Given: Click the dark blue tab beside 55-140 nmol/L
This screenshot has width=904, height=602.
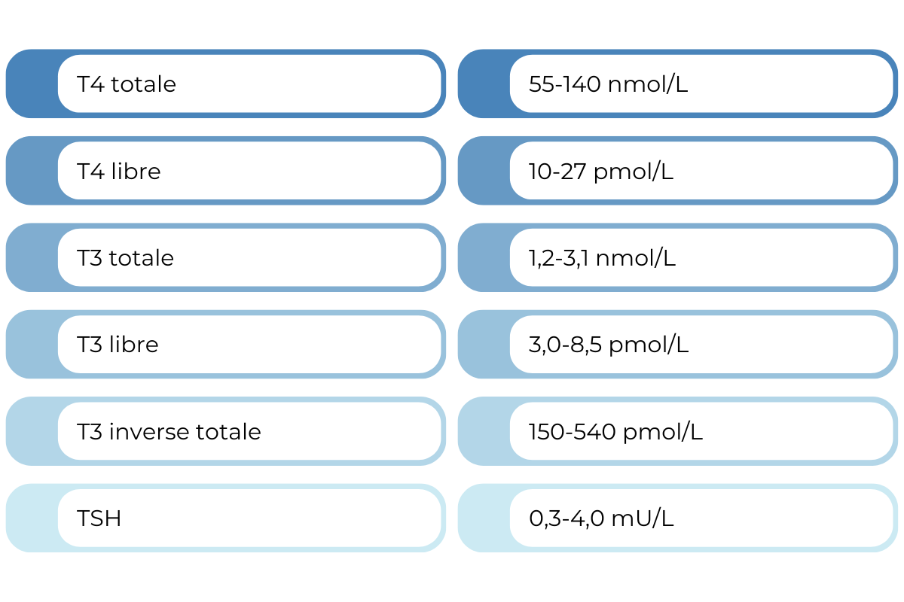Looking at the screenshot, I should pyautogui.click(x=484, y=84).
